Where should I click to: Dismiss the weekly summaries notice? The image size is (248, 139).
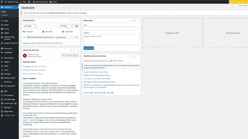point(77,37)
